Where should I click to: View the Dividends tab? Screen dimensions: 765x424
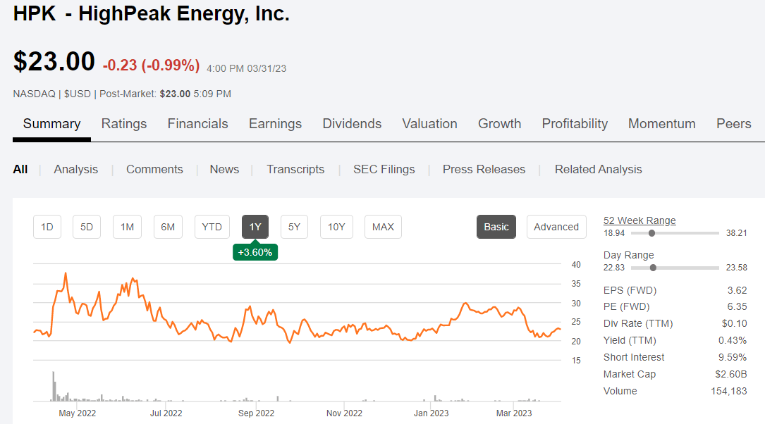352,123
